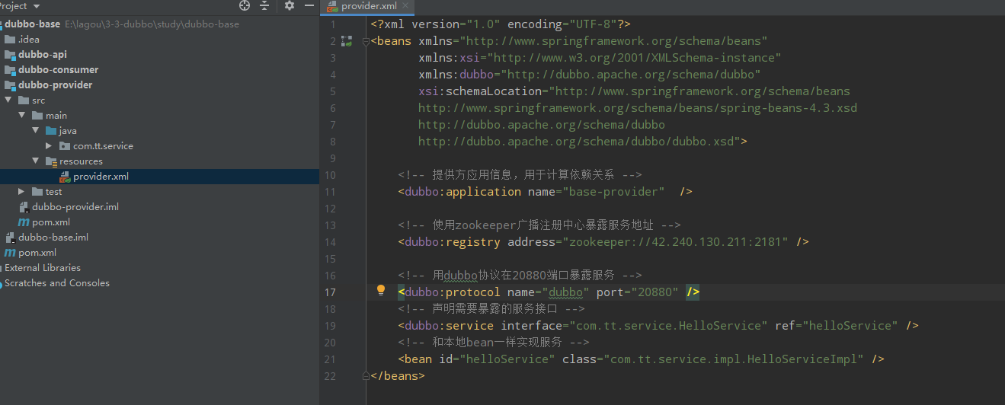
Task: Fold closing beans marker at line 22
Action: coord(366,376)
